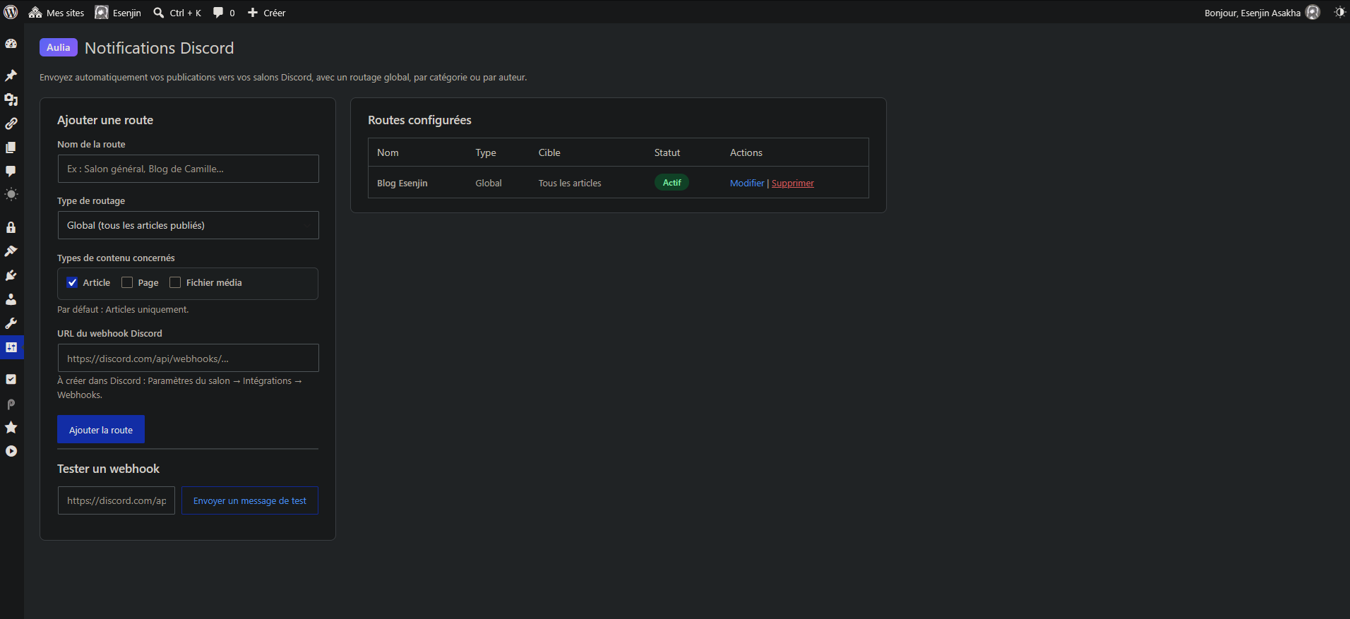Open Comments bubble icon in sidebar
1350x619 pixels.
click(11, 172)
